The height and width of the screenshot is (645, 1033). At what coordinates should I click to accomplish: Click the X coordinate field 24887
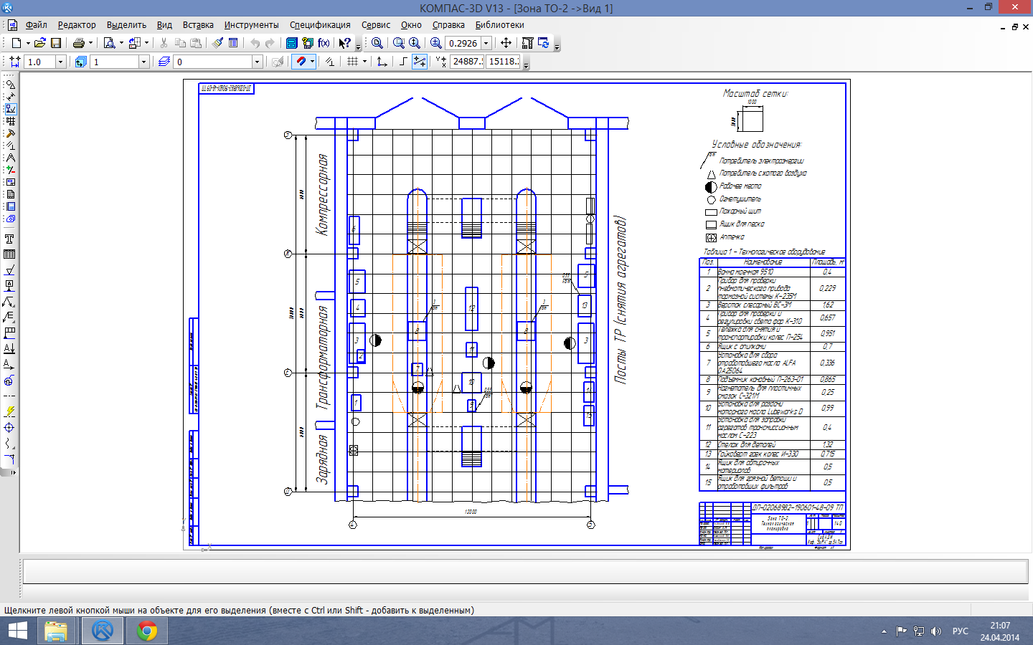[x=467, y=62]
